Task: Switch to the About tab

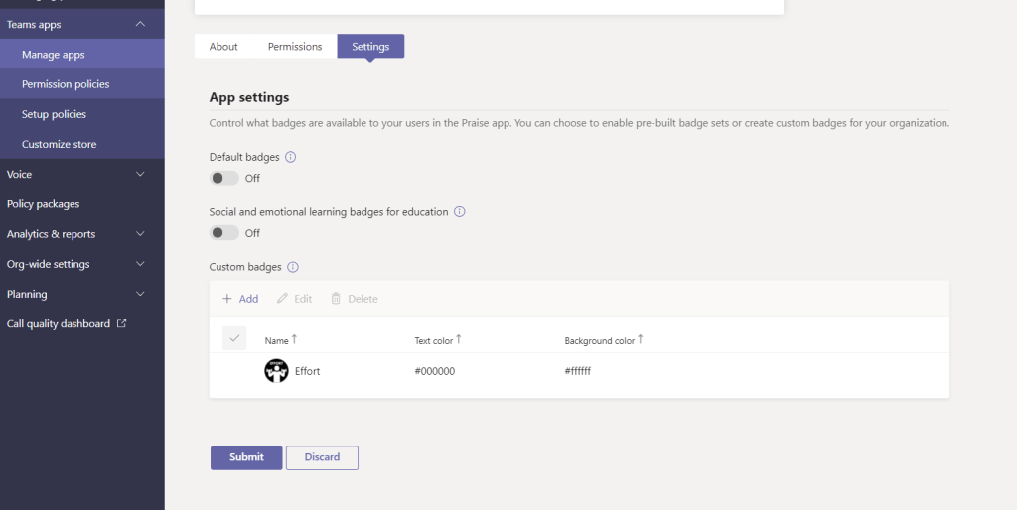Action: coord(223,47)
